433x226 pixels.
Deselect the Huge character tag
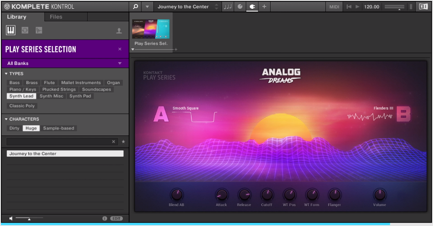[x=31, y=128]
